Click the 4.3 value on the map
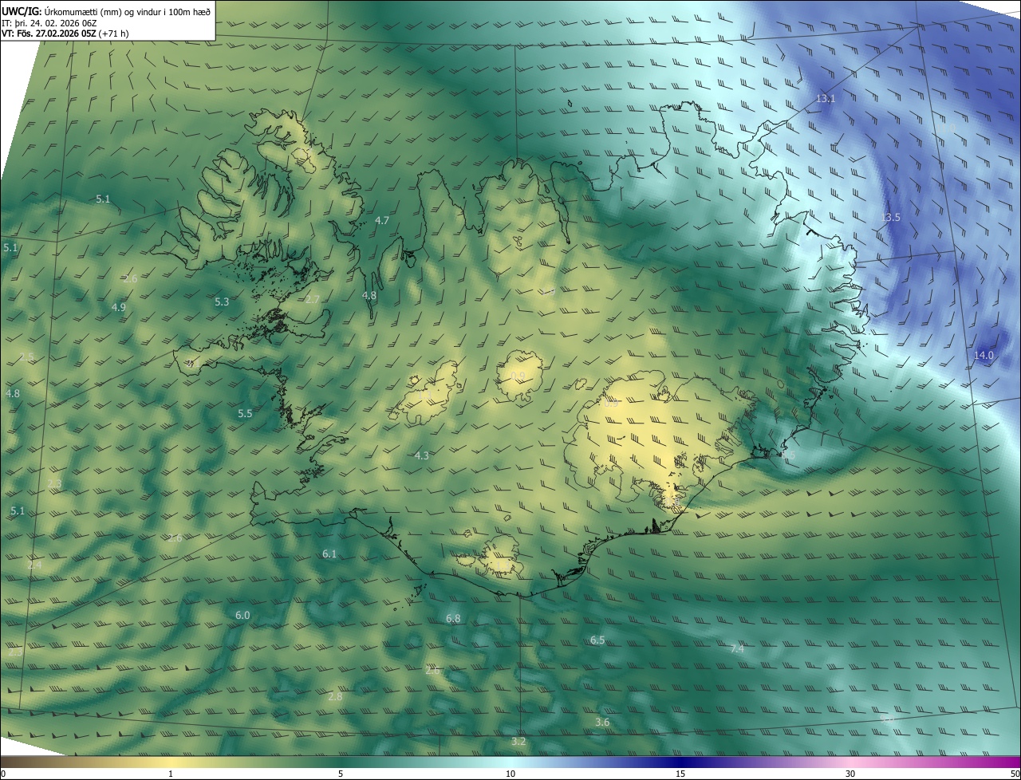 click(x=422, y=455)
